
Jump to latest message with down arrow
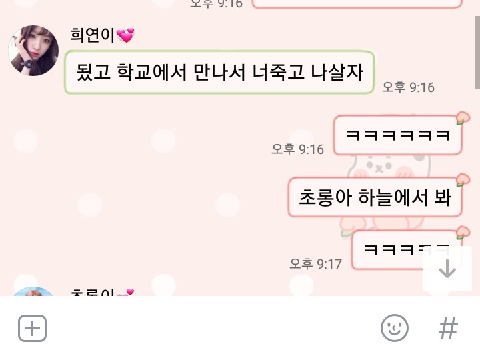click(x=447, y=269)
